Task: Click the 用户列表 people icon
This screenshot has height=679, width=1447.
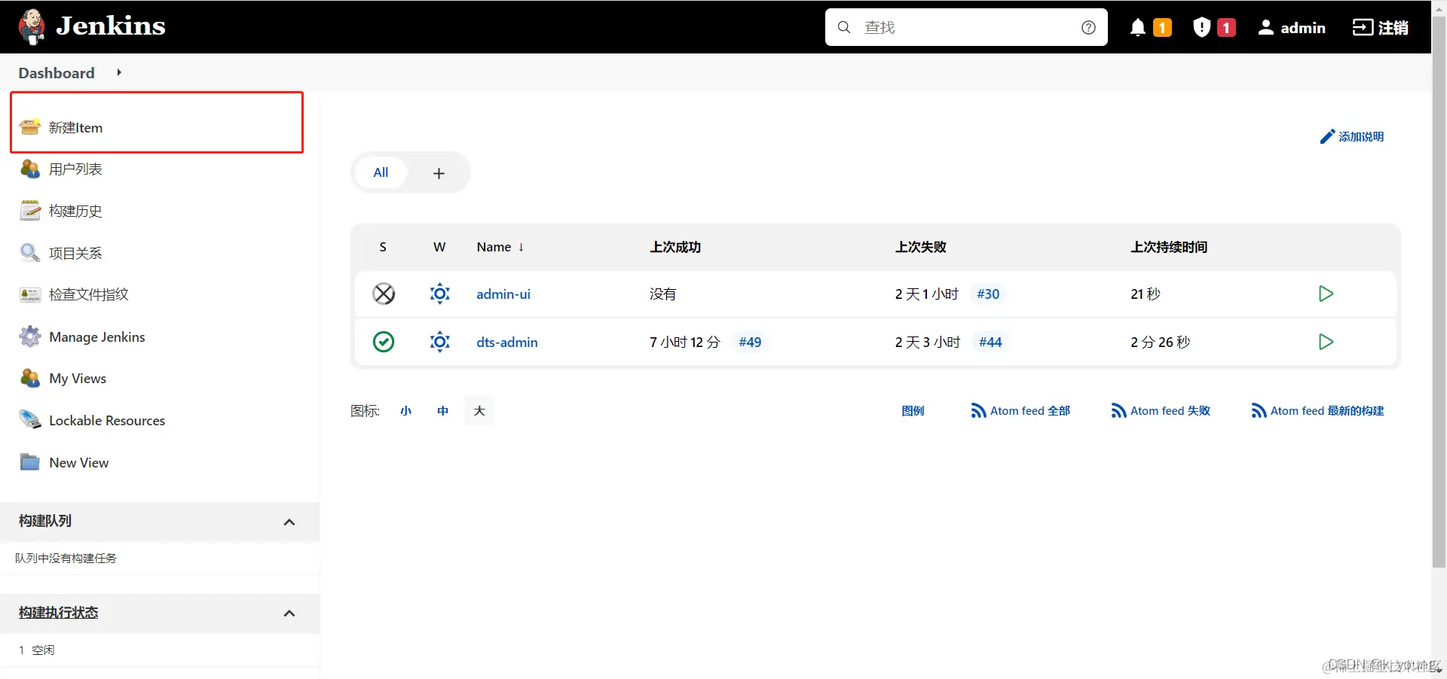Action: click(30, 169)
